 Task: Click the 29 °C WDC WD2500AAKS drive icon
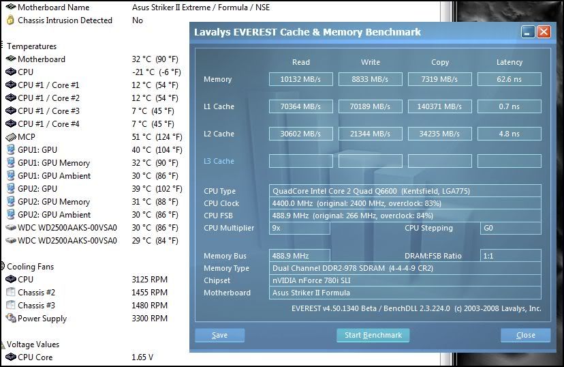(x=11, y=241)
